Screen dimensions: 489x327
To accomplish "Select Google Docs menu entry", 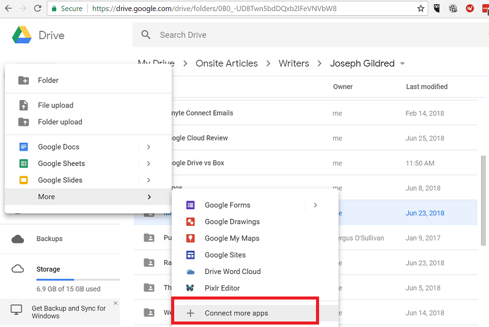I will click(88, 146).
